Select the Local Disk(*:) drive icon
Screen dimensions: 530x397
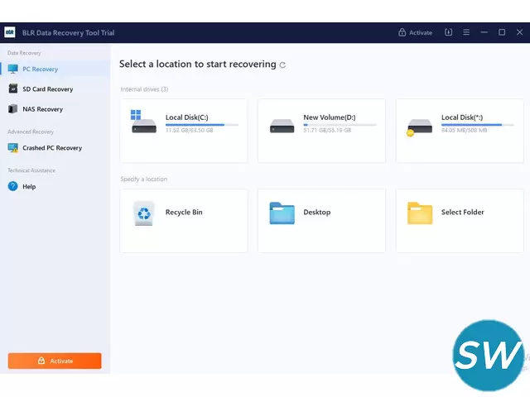click(x=420, y=126)
